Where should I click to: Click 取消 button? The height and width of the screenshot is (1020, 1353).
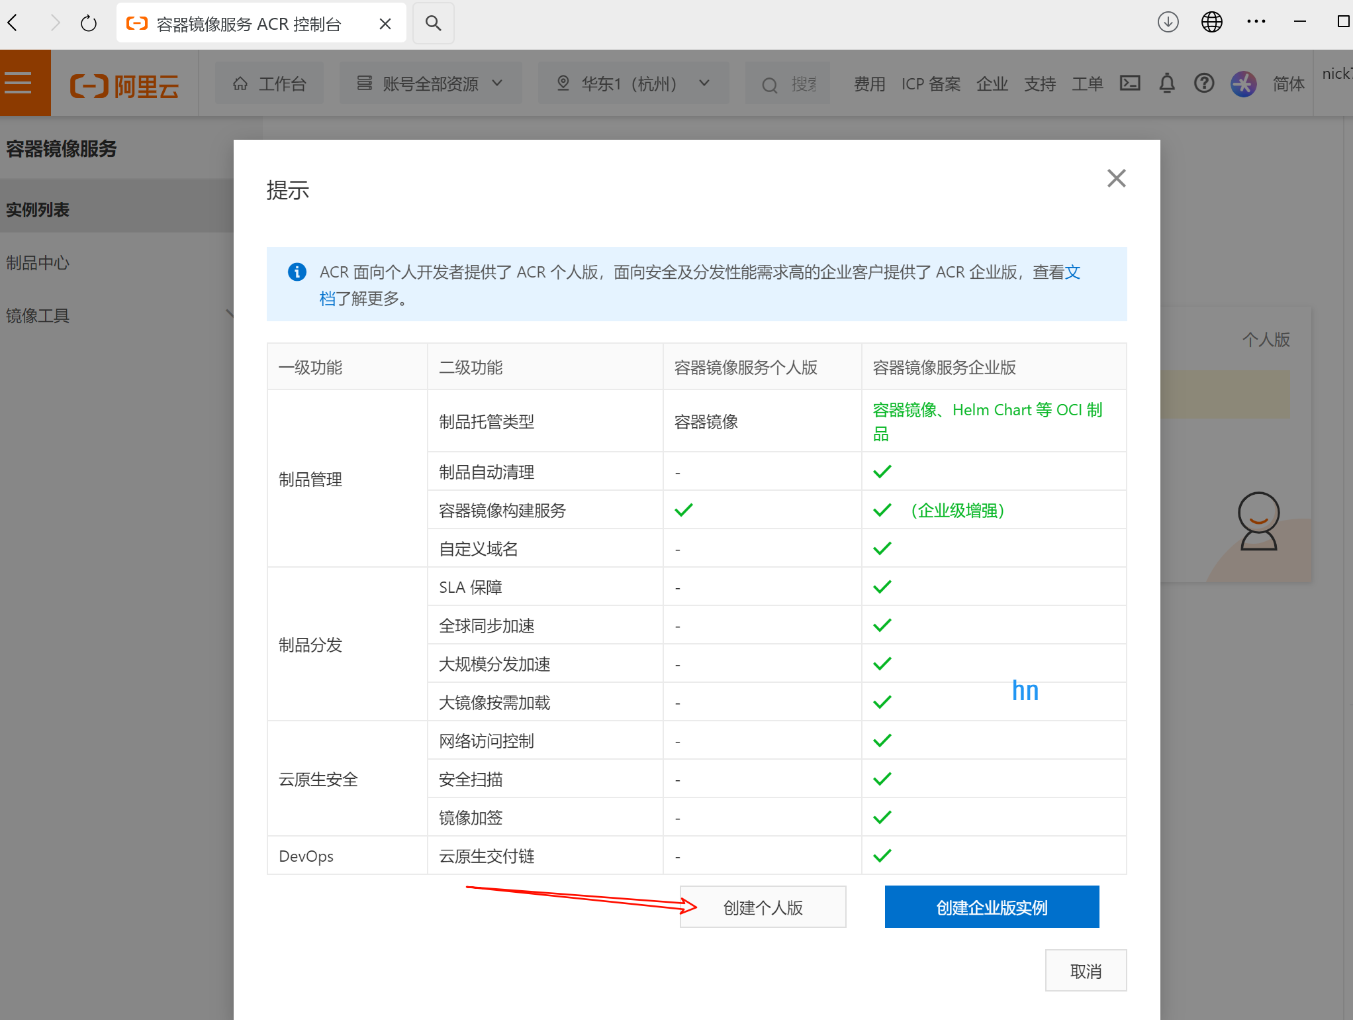coord(1086,971)
